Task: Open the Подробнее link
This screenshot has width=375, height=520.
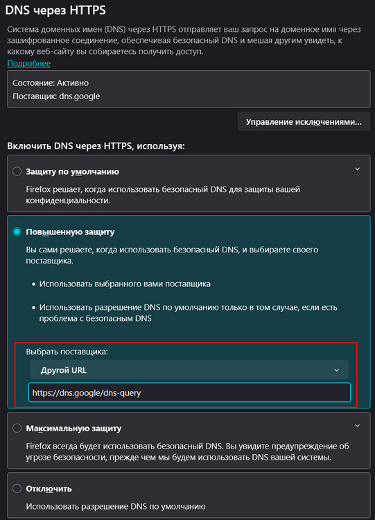Action: pyautogui.click(x=29, y=63)
